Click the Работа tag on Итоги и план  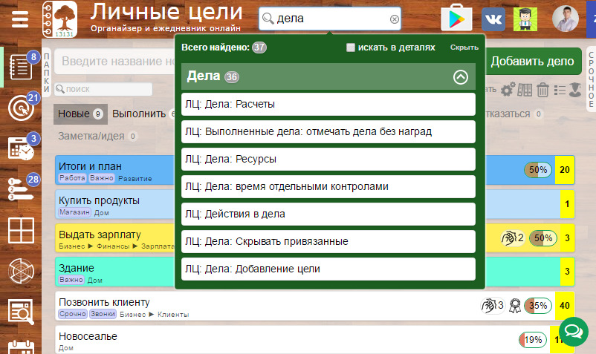[x=72, y=178]
